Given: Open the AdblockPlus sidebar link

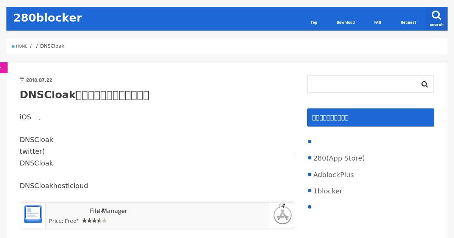Looking at the screenshot, I should point(334,175).
